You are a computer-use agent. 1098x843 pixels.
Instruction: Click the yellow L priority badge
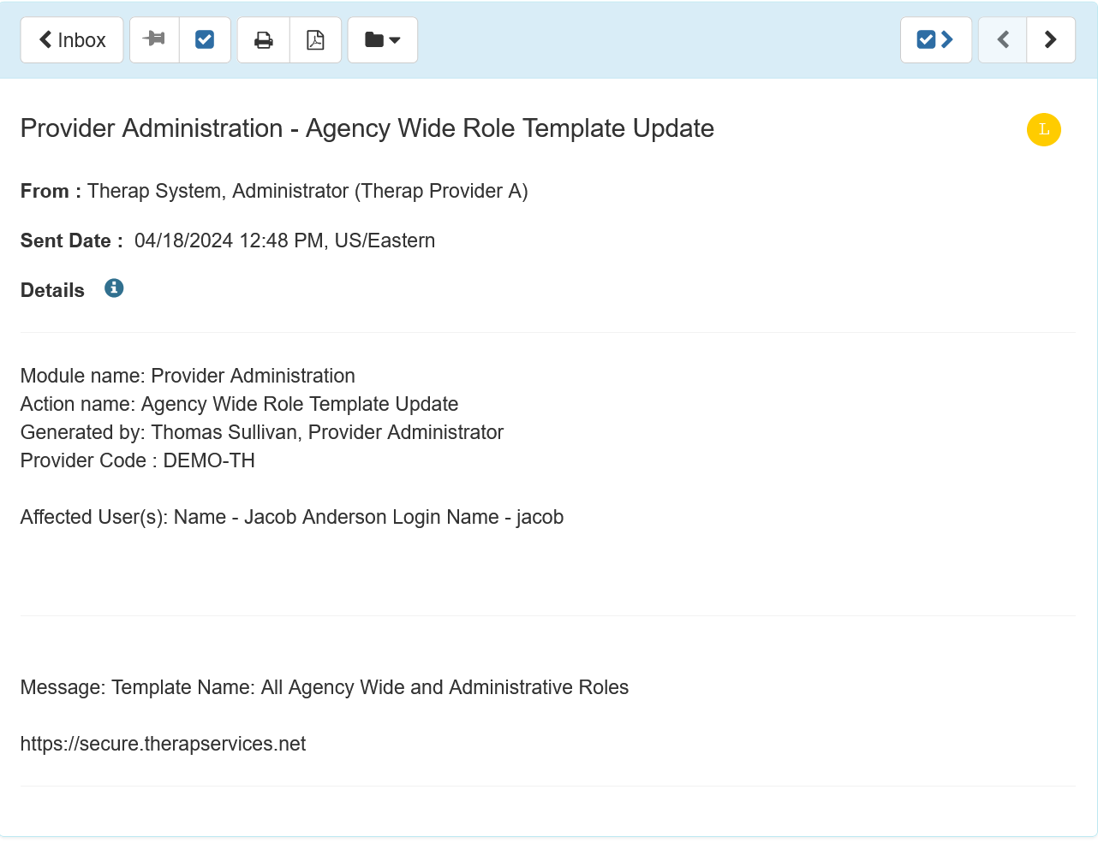click(1044, 130)
